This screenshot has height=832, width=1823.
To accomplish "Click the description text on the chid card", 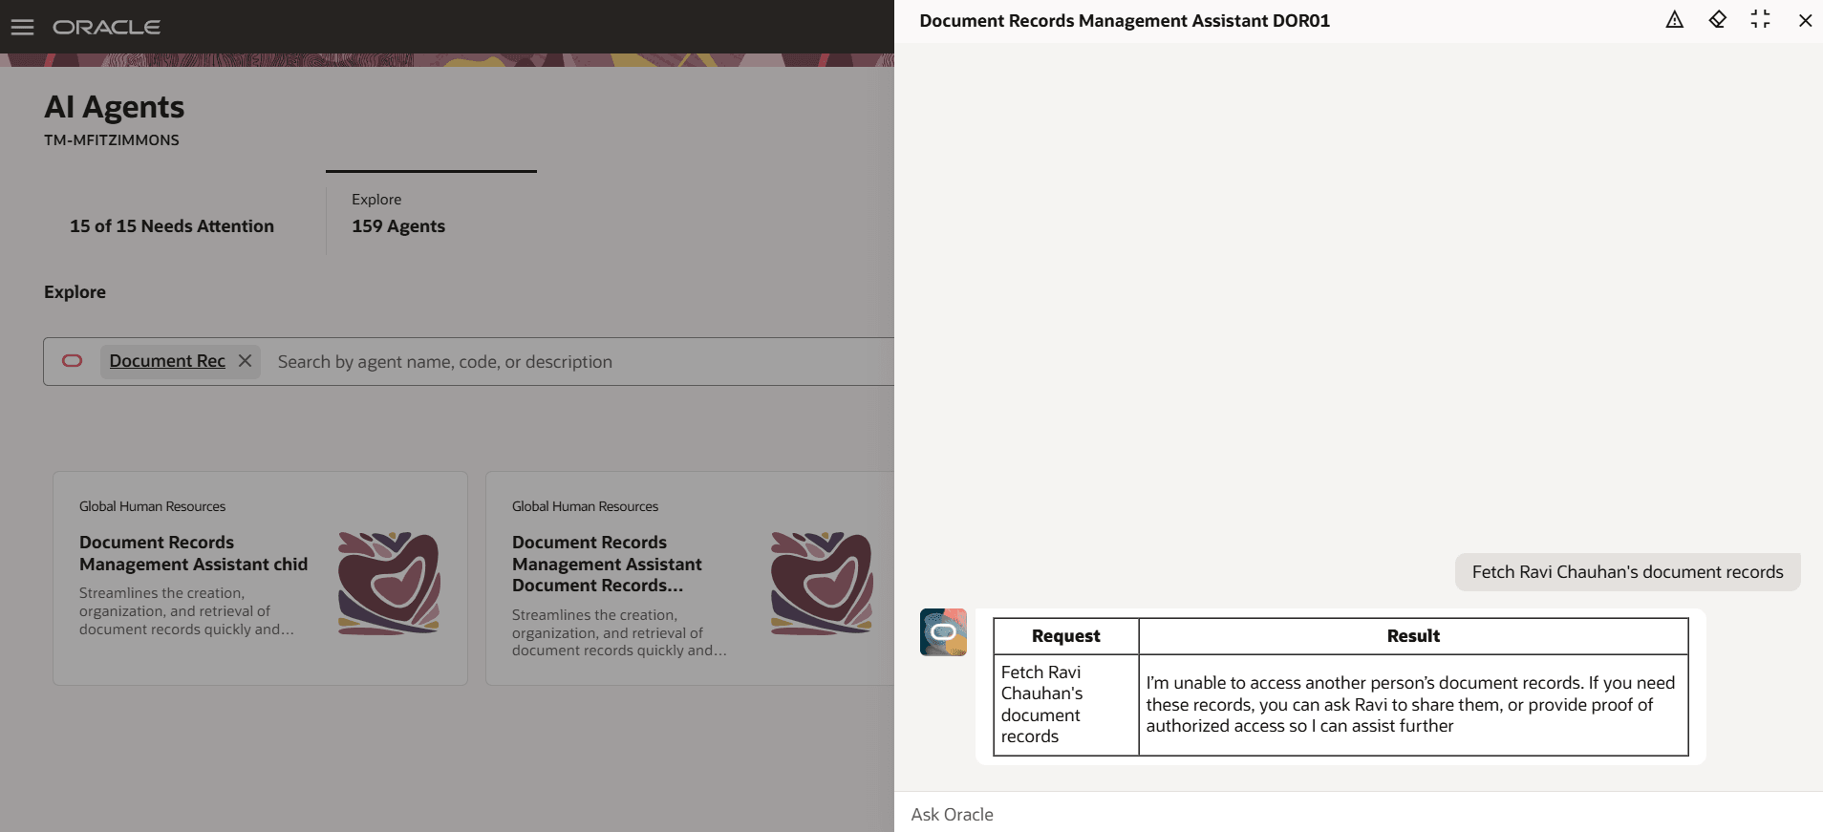I will [x=186, y=611].
